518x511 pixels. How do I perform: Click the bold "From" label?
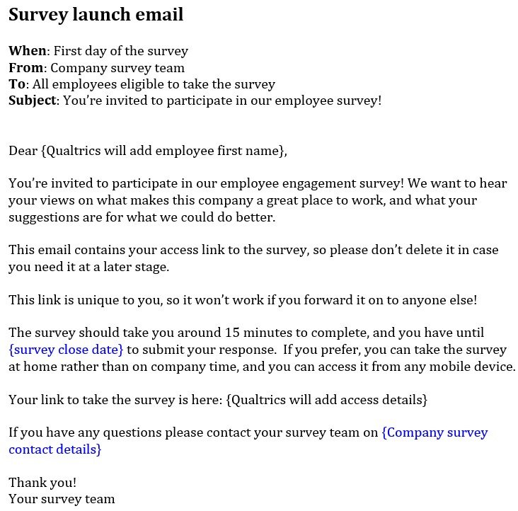tap(26, 68)
